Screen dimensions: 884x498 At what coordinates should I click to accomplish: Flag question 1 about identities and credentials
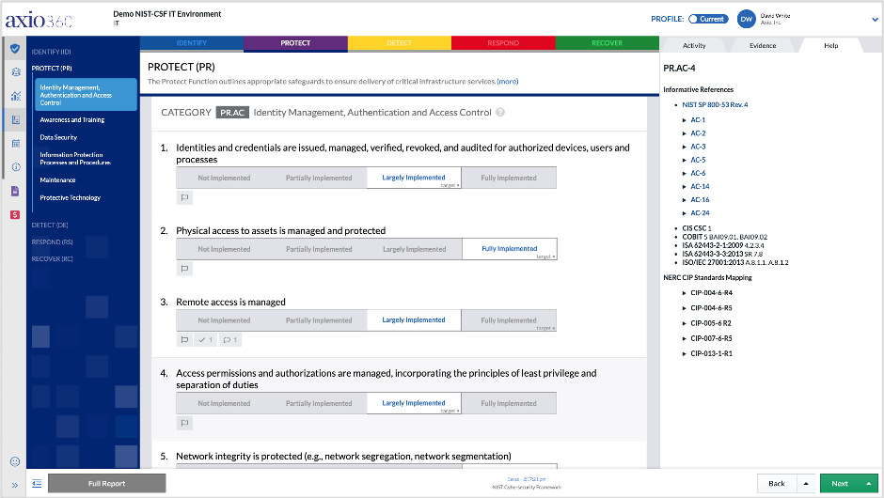tap(184, 197)
